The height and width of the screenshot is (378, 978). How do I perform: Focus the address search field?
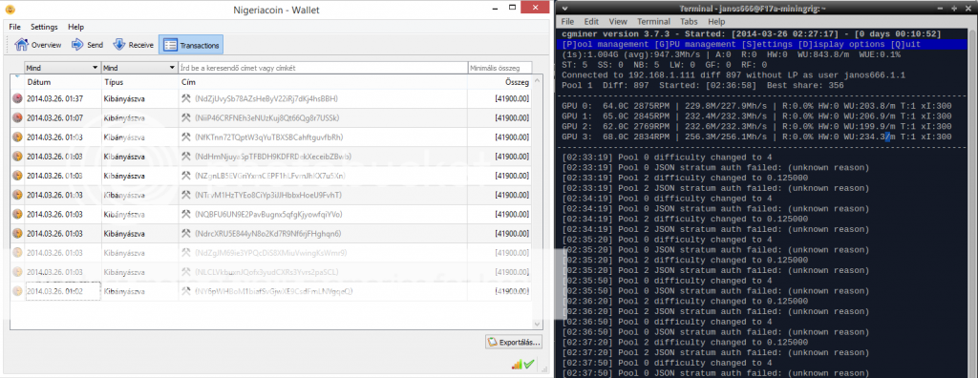(323, 68)
